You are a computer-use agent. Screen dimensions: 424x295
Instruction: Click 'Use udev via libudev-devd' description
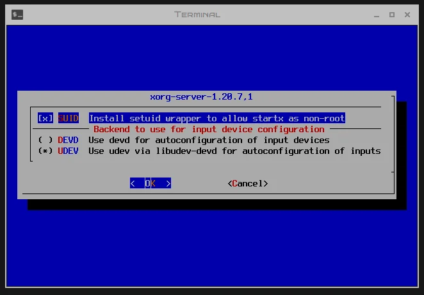point(234,151)
